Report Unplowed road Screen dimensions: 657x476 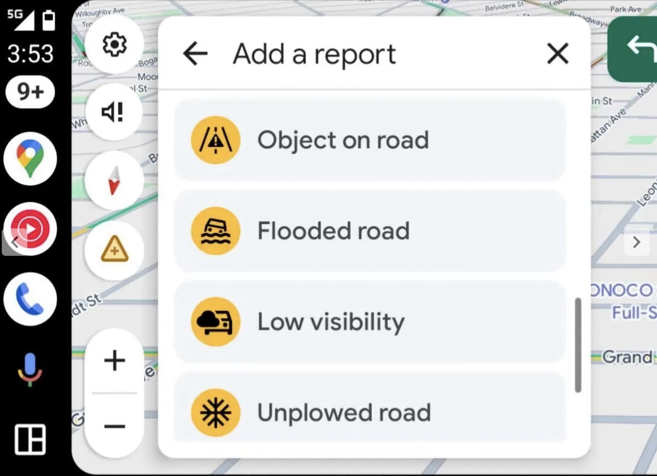[x=370, y=408]
